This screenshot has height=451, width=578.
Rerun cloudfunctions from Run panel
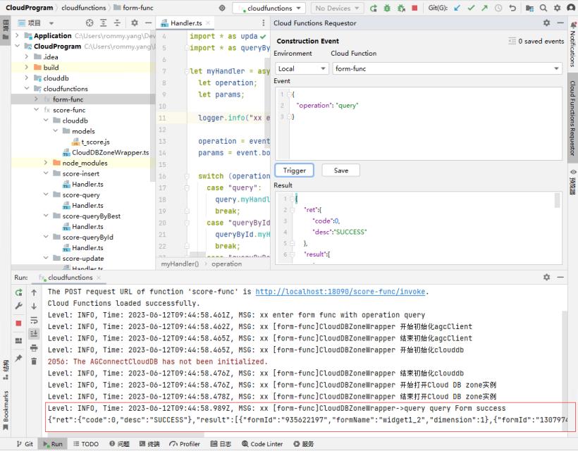(19, 292)
